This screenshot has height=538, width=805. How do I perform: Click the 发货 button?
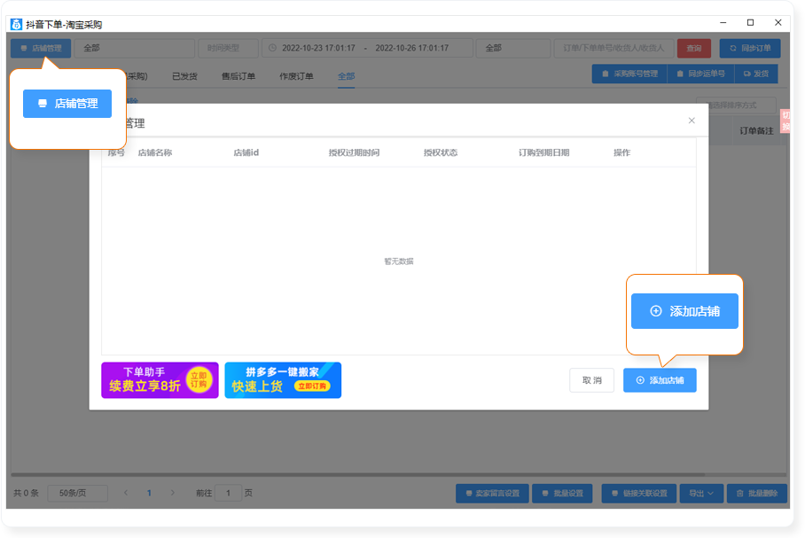[x=756, y=74]
